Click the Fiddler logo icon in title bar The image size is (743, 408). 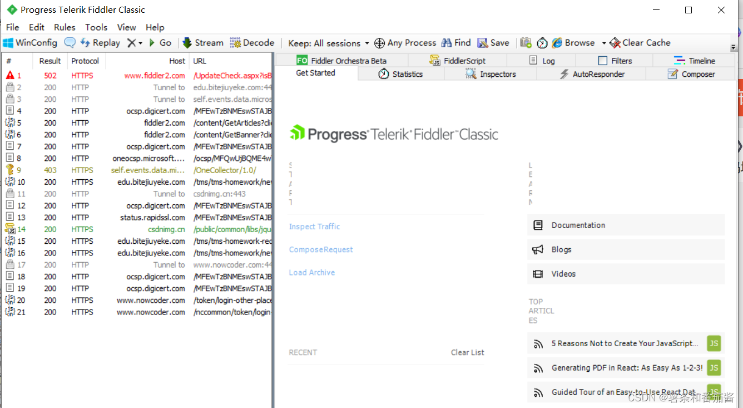tap(12, 9)
